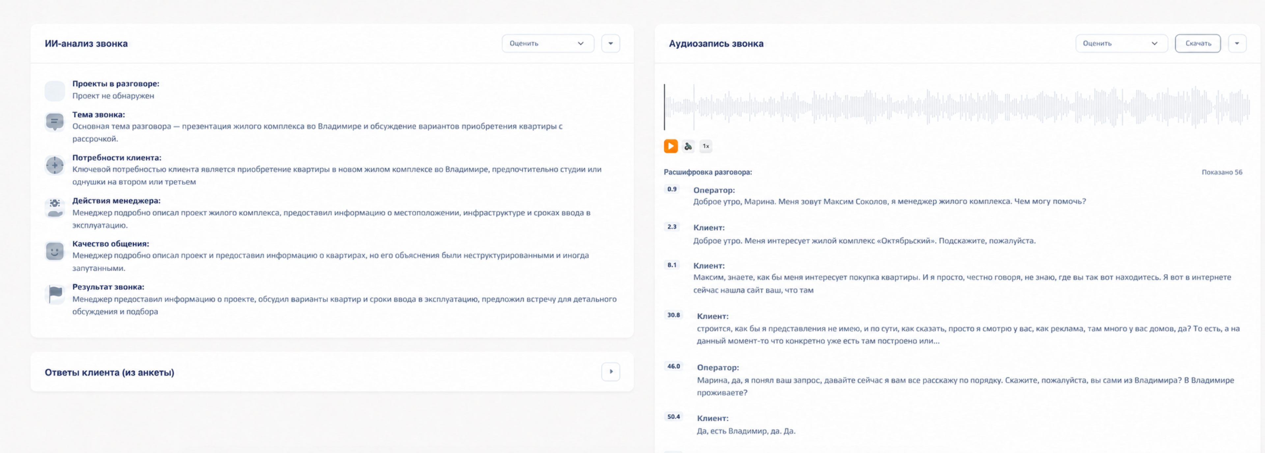Click the Тема звонка label
This screenshot has height=453, width=1265.
coord(99,115)
